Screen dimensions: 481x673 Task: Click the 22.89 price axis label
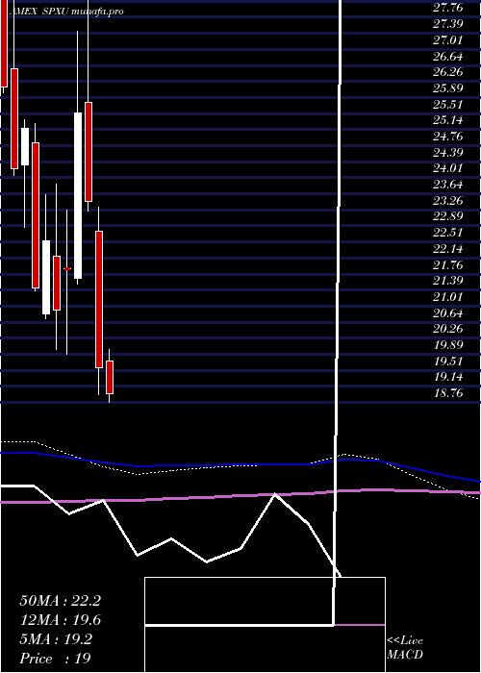[x=448, y=216]
